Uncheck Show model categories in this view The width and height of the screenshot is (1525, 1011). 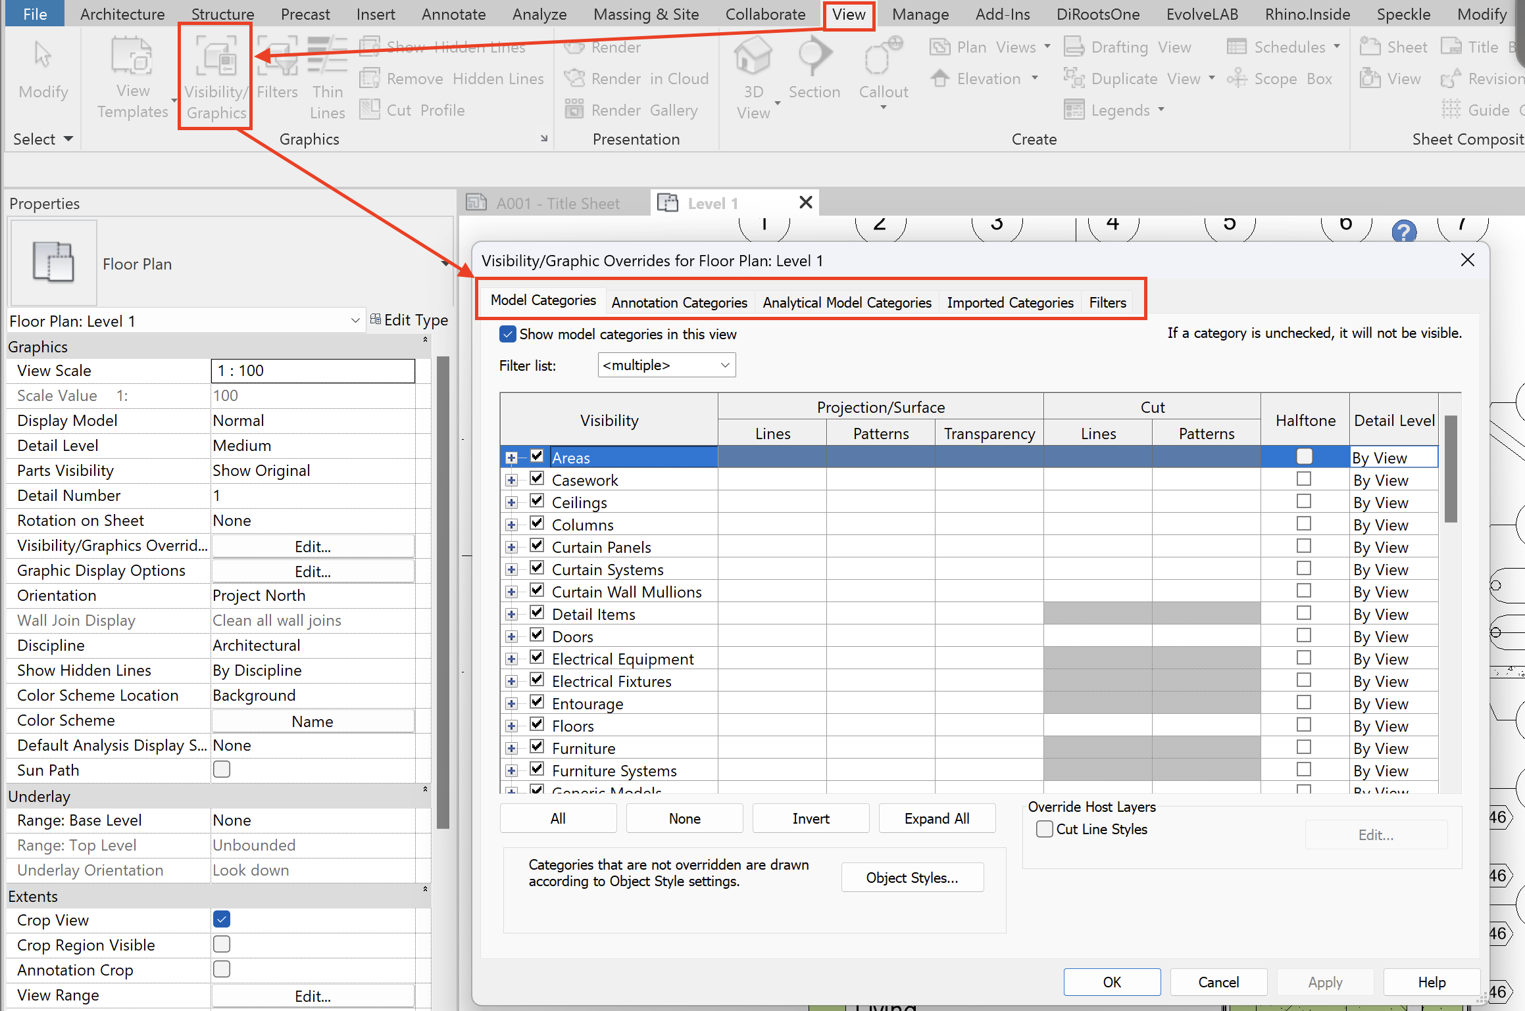click(x=507, y=334)
